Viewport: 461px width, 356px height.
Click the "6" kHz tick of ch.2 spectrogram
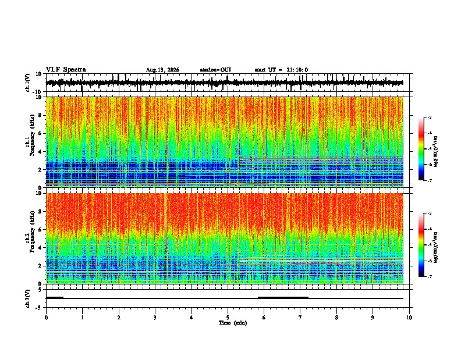click(x=41, y=230)
